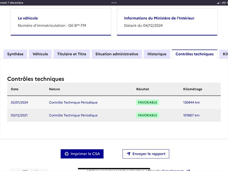Tap the three dots in the top bar
Image resolution: width=228 pixels, height=171 pixels.
click(x=114, y=3)
